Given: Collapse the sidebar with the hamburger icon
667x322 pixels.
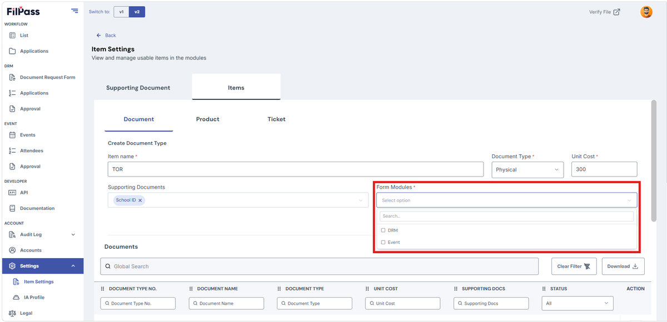Looking at the screenshot, I should 74,11.
